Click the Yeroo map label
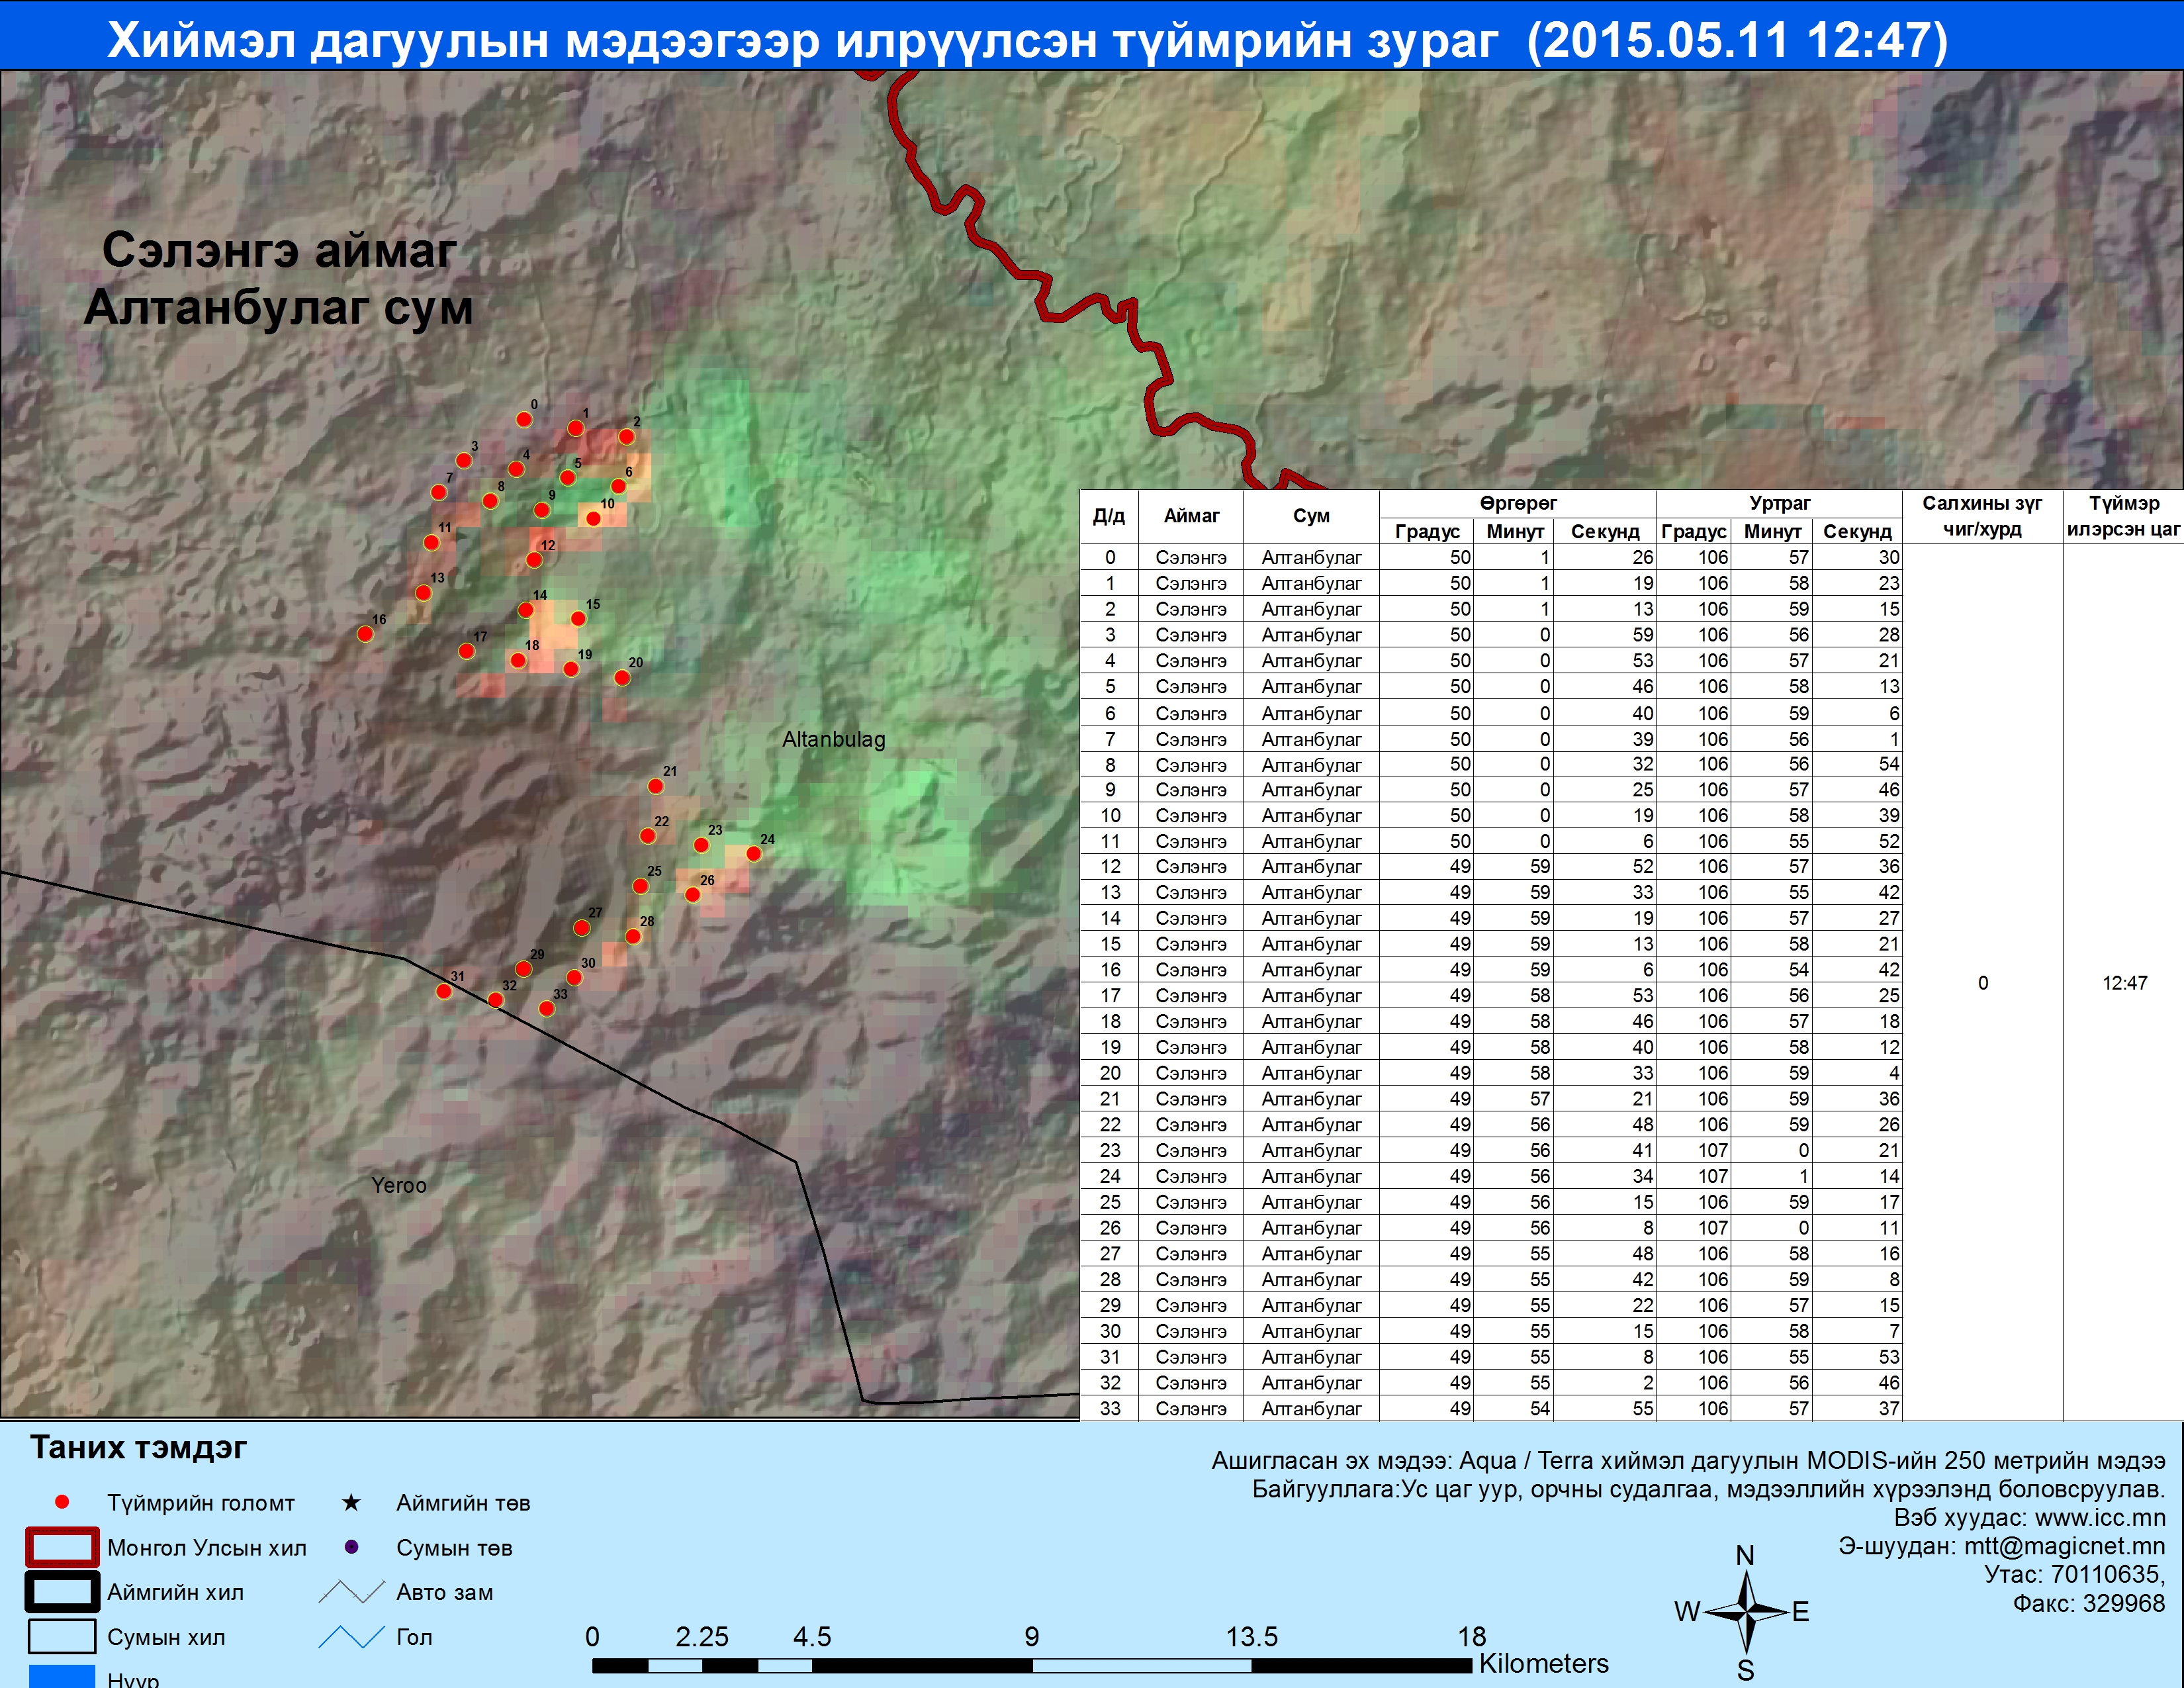 point(398,1185)
